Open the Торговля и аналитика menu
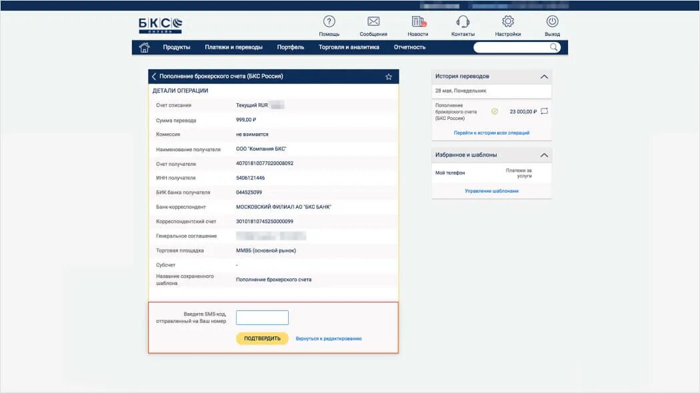 (x=349, y=47)
